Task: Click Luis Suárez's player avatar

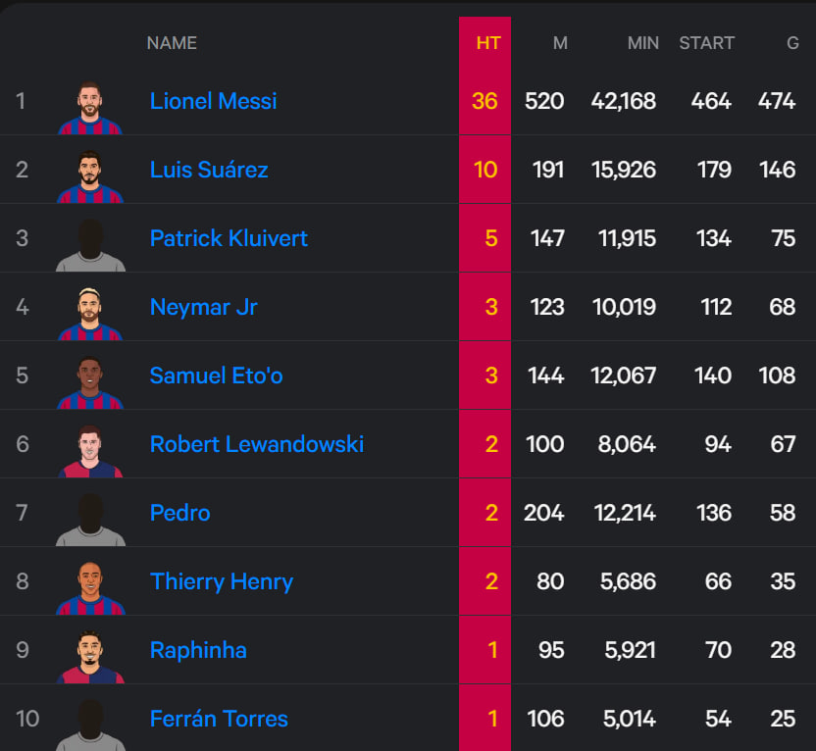Action: pyautogui.click(x=90, y=175)
